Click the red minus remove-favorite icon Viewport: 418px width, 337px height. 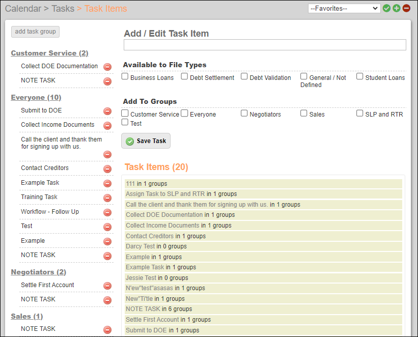pyautogui.click(x=406, y=8)
